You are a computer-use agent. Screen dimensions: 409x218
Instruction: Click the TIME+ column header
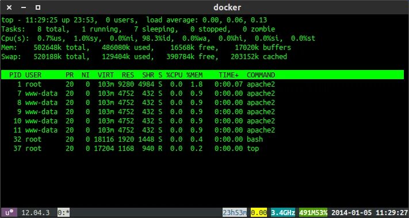tap(228, 75)
